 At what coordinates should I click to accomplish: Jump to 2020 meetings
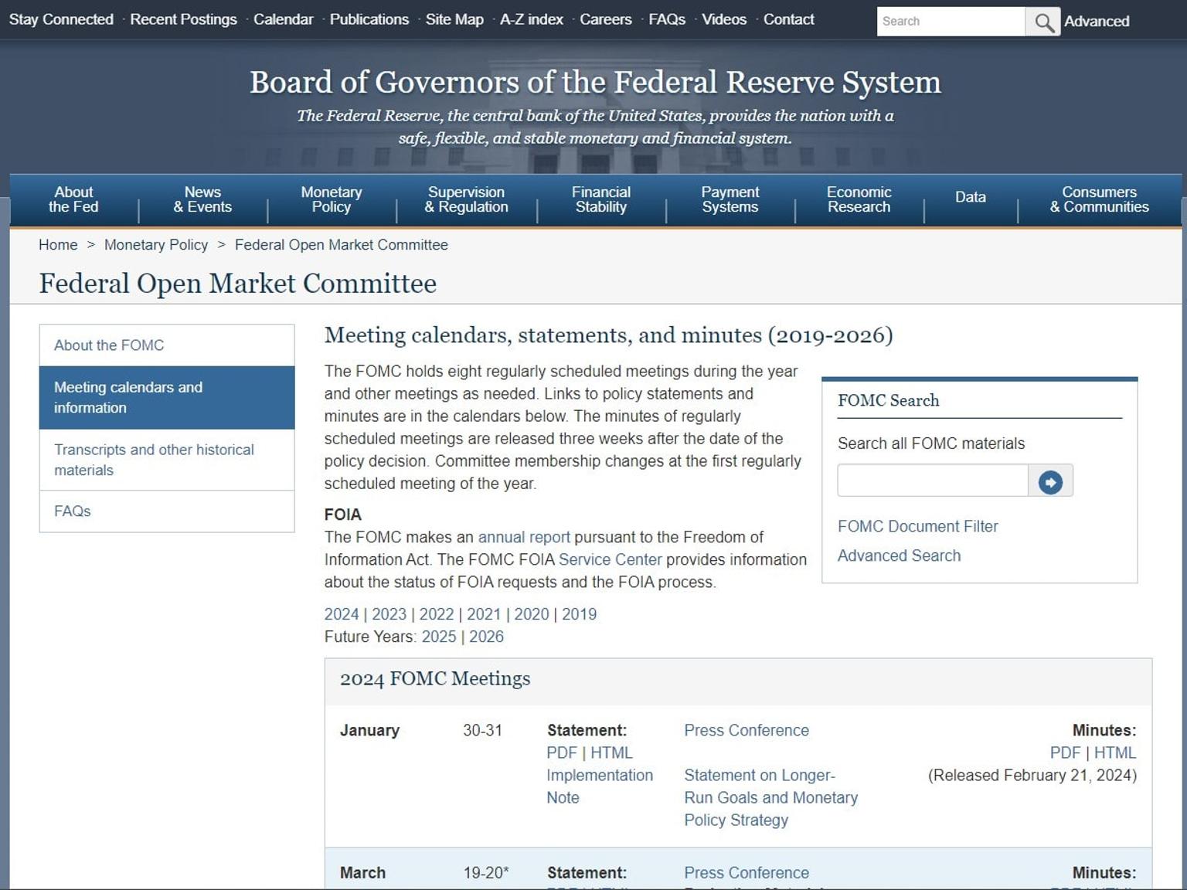532,614
